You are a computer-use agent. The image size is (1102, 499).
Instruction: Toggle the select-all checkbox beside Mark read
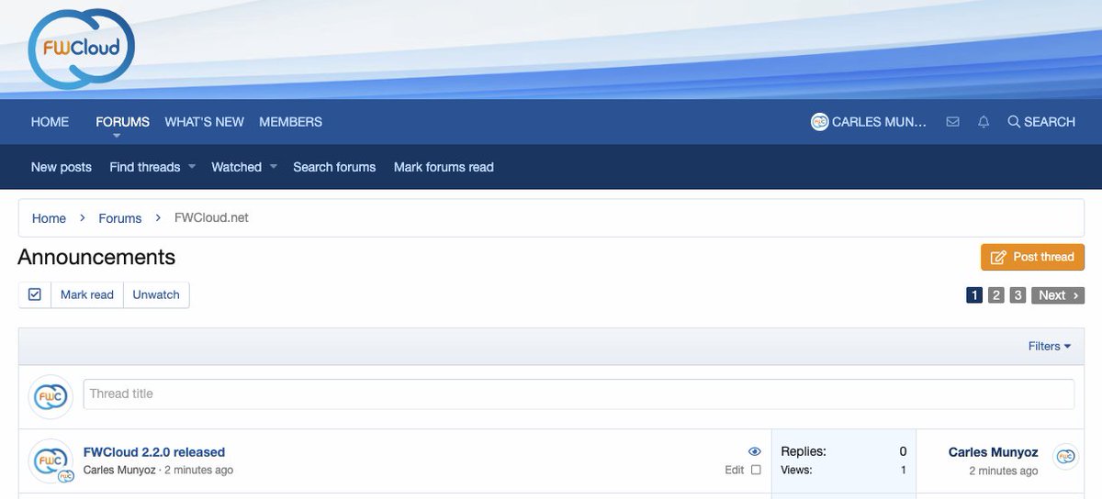35,294
